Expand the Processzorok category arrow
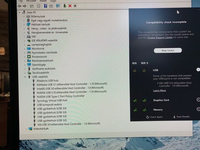 (x=25, y=57)
